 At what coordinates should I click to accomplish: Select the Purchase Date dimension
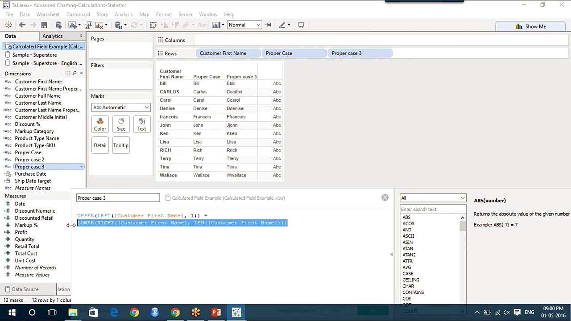pos(31,174)
